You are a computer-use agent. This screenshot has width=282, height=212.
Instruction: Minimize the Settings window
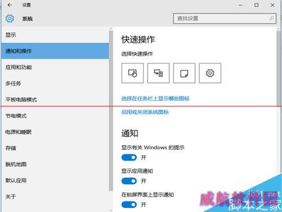tap(240, 5)
